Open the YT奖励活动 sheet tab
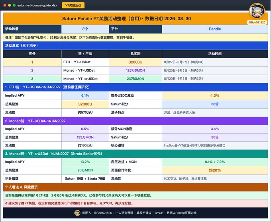The image size is (271, 222). pos(73,5)
